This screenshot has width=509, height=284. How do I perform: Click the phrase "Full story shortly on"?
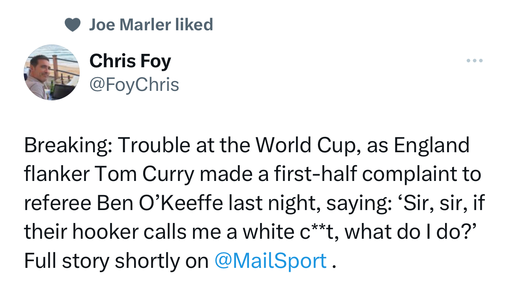point(116,261)
